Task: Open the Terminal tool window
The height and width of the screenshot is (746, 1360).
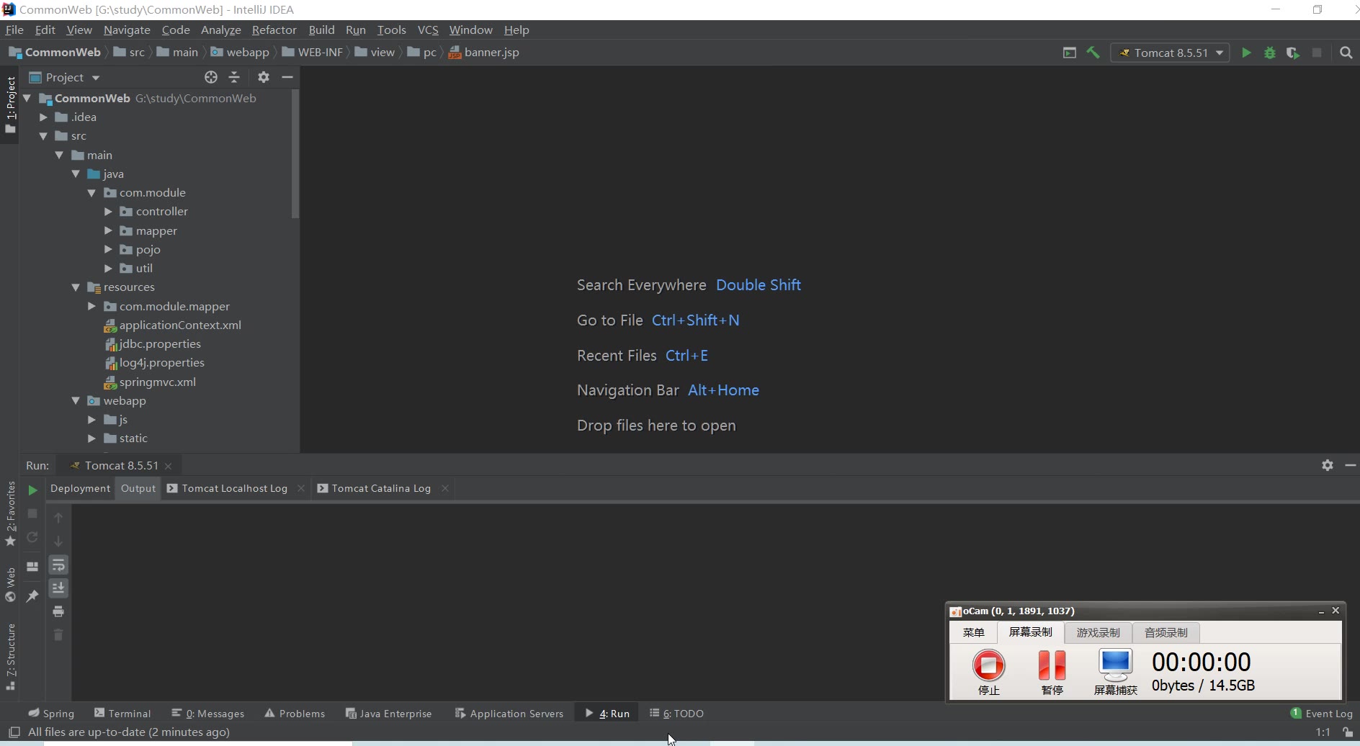Action: point(122,714)
